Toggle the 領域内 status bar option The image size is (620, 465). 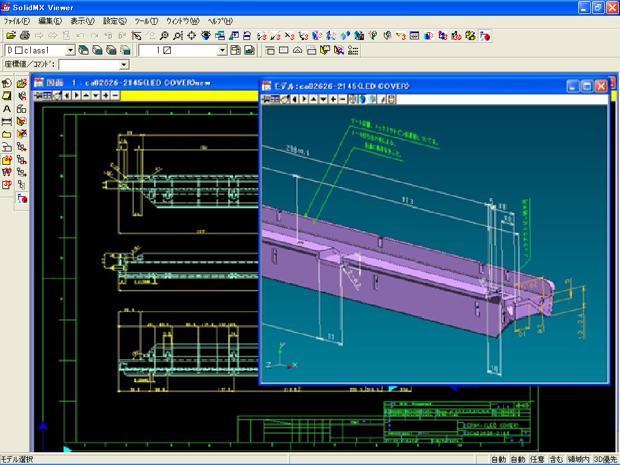pos(578,460)
